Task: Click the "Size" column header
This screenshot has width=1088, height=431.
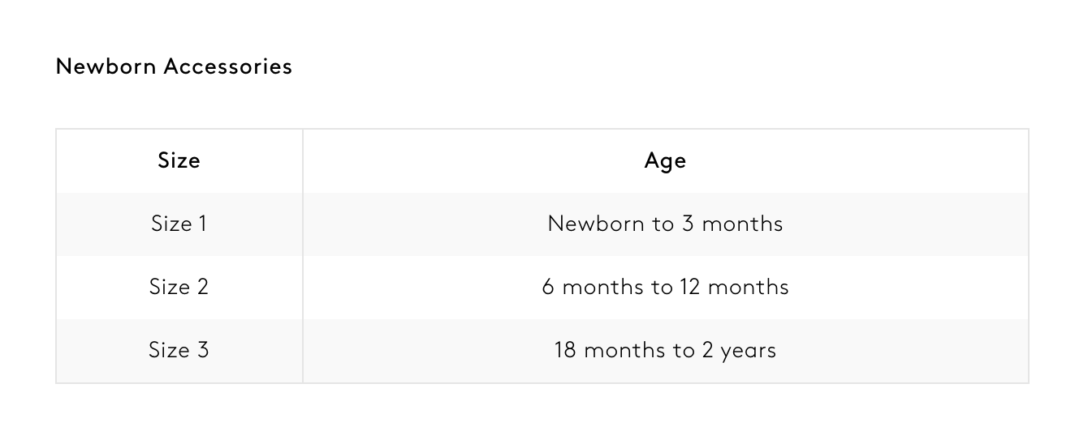Action: (179, 160)
